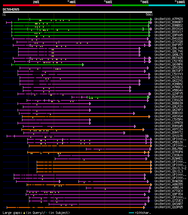
Task: Click the short green Q6XNP6 alignment bar
Action: tap(48, 65)
